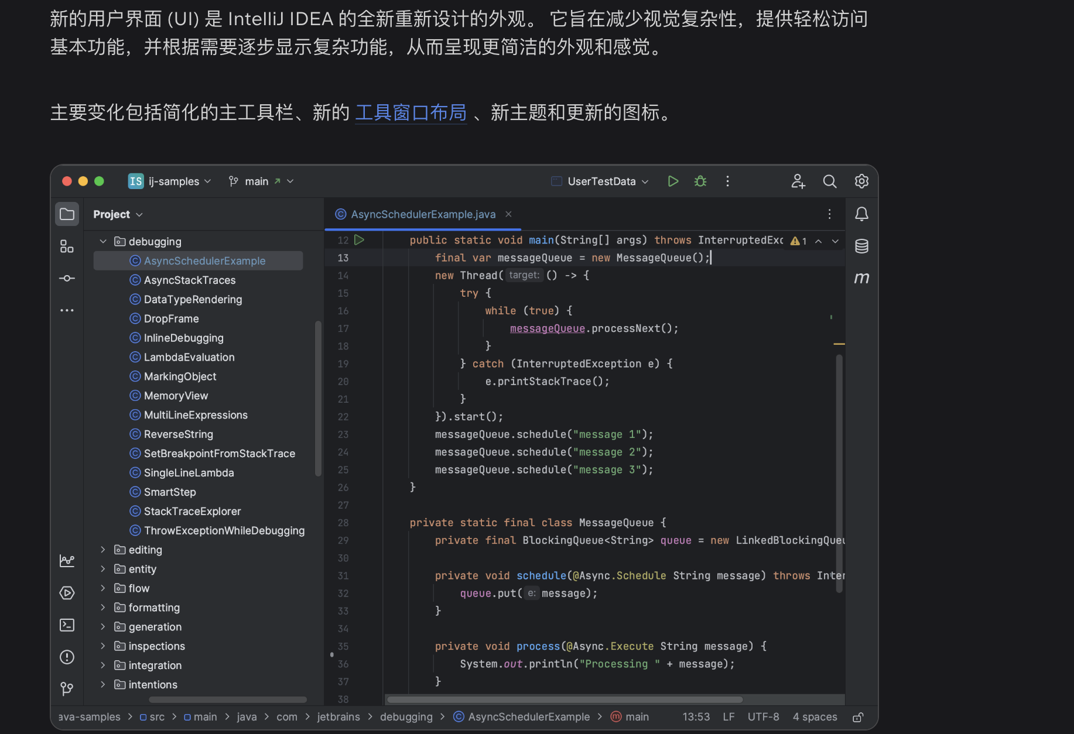
Task: Click the warning indicator in the editor
Action: (798, 241)
